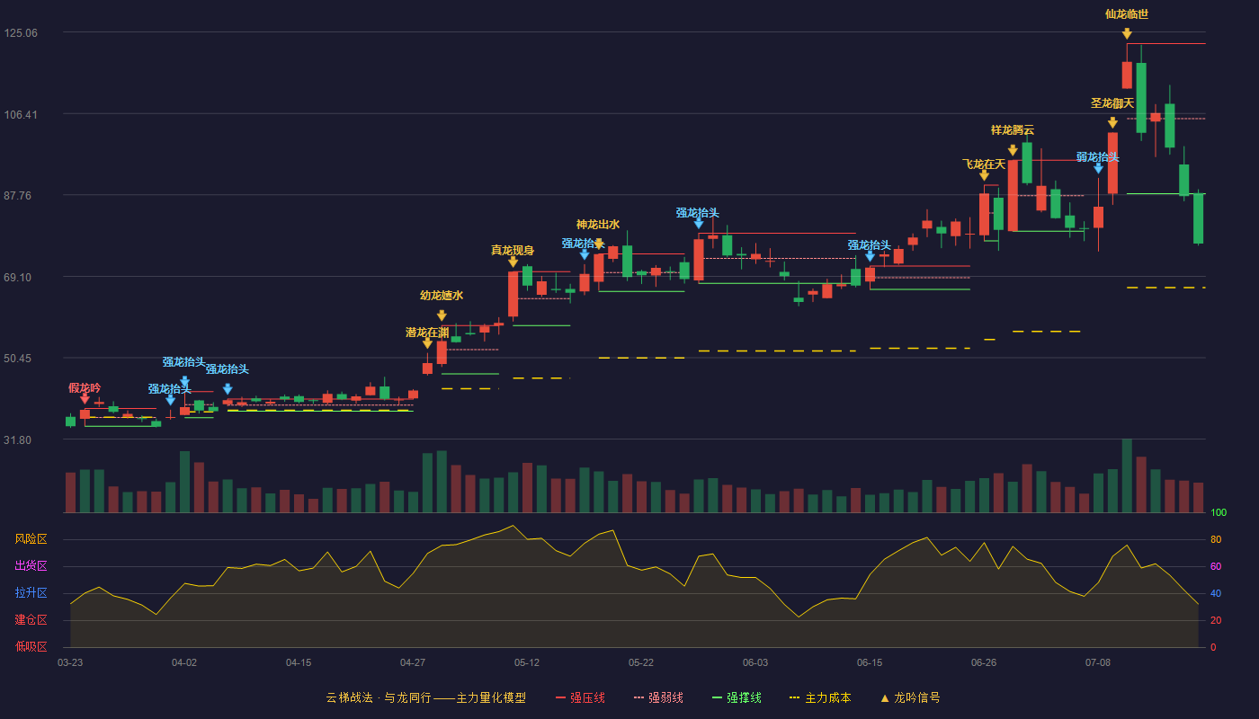Click the 风险区 zone label
This screenshot has height=719, width=1259.
coord(31,539)
